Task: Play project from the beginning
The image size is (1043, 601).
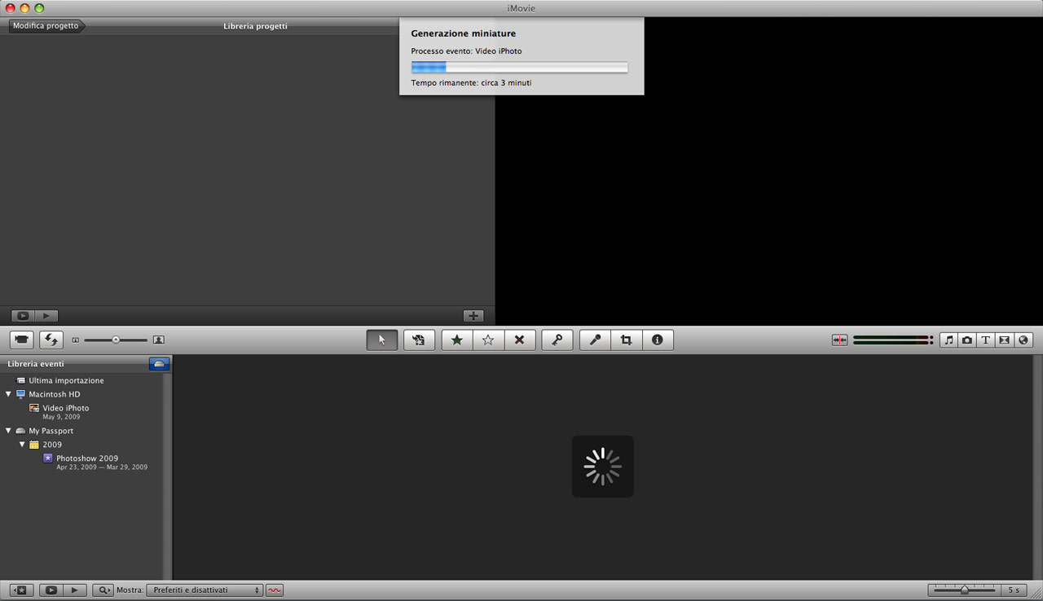Action: pyautogui.click(x=46, y=316)
